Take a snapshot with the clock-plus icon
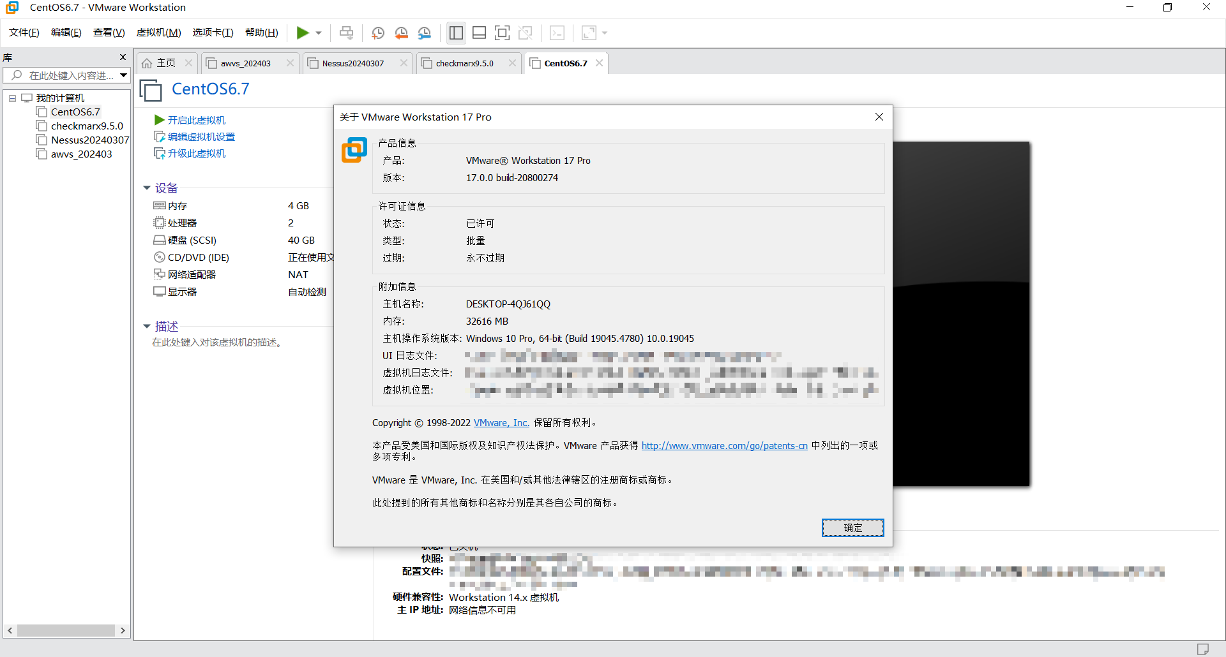 point(378,33)
